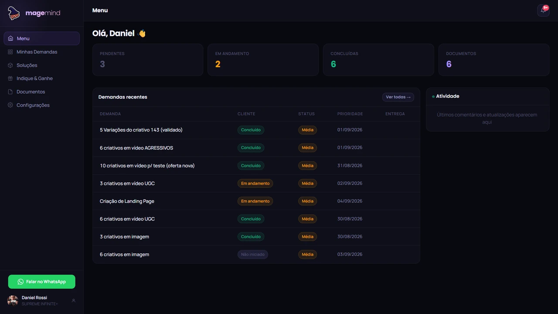This screenshot has width=558, height=314.
Task: Click "Em andamento" badge for Criação de Landing Page
Action: click(x=255, y=201)
